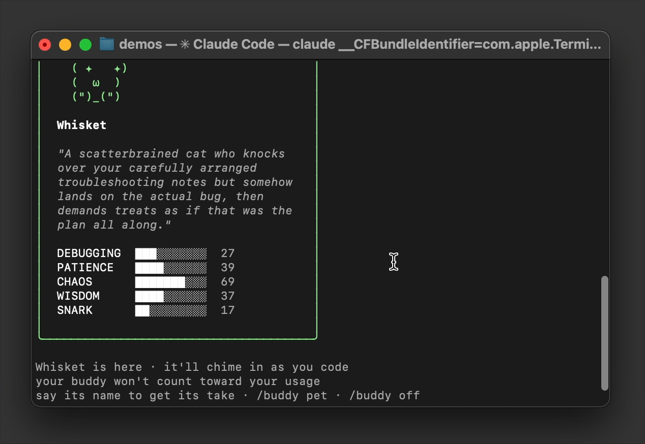Click the 'Whisket is here' status line

click(x=89, y=367)
